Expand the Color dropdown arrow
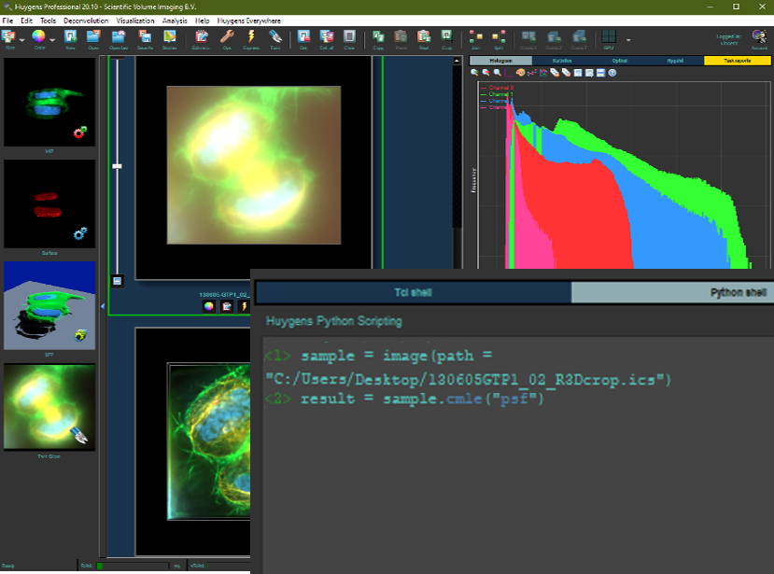 coord(52,40)
